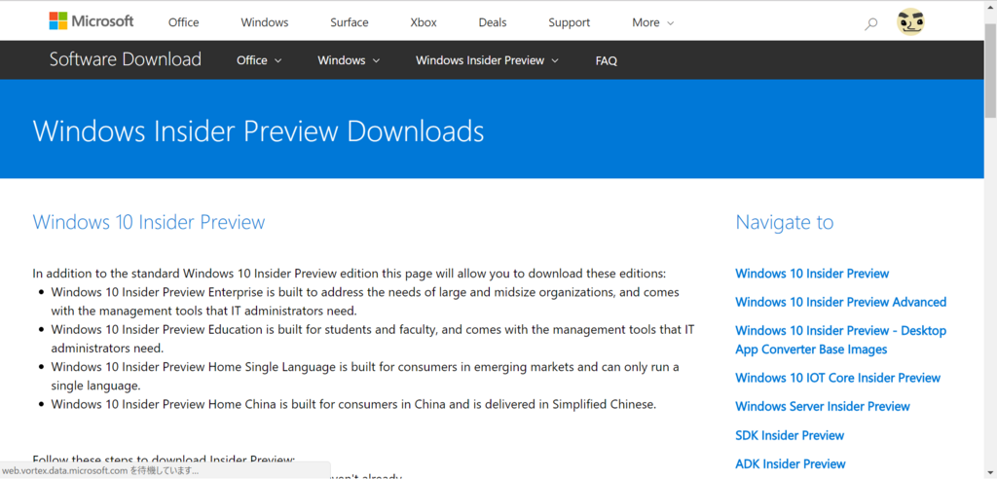Image resolution: width=997 pixels, height=479 pixels.
Task: Click the Windows 10 Insider Preview section heading
Action: point(149,222)
